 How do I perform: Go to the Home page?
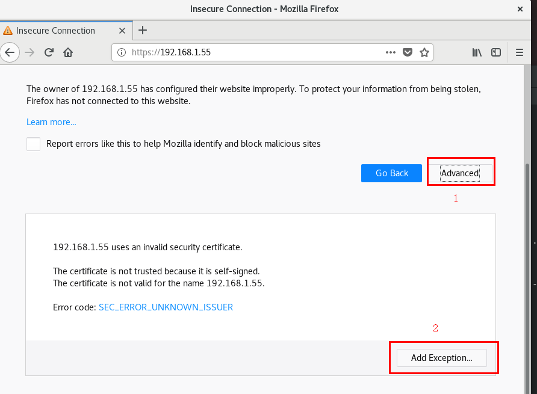pos(68,52)
